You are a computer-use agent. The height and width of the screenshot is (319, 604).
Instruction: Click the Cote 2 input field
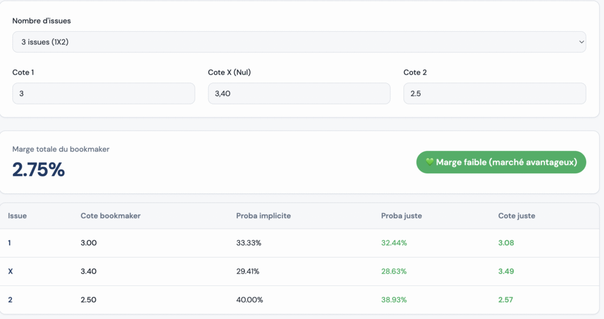tap(494, 93)
